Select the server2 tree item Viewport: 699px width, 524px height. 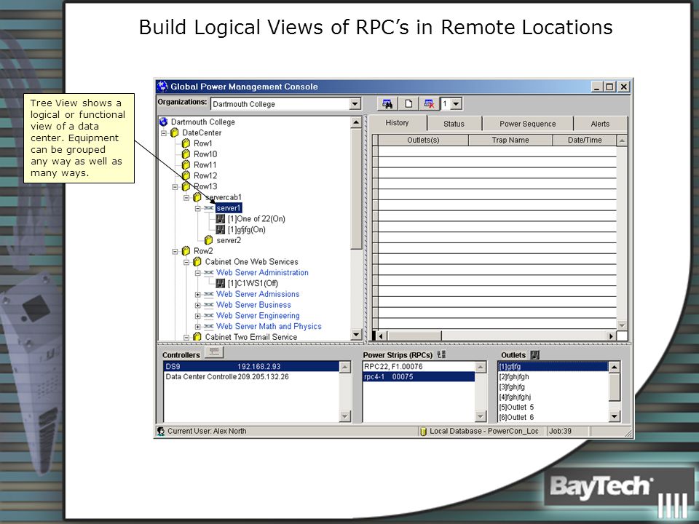click(229, 240)
